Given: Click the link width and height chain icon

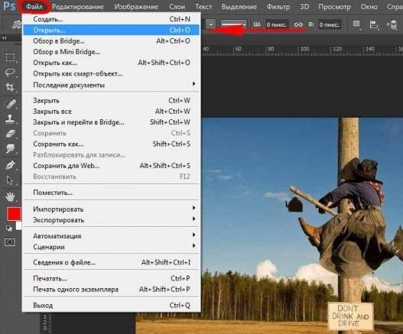Looking at the screenshot, I should 298,24.
